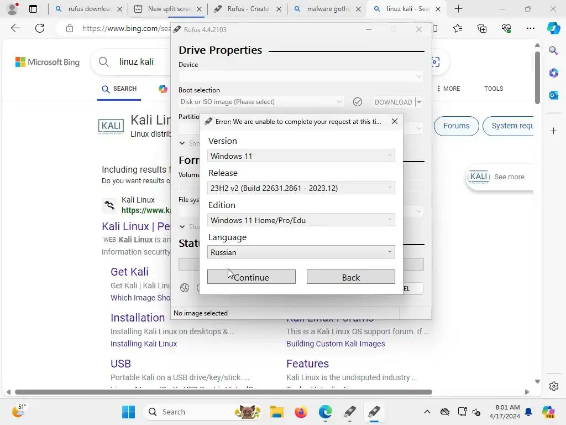Open Microsoft 365 sidebar icon
566x425 pixels.
point(553,72)
